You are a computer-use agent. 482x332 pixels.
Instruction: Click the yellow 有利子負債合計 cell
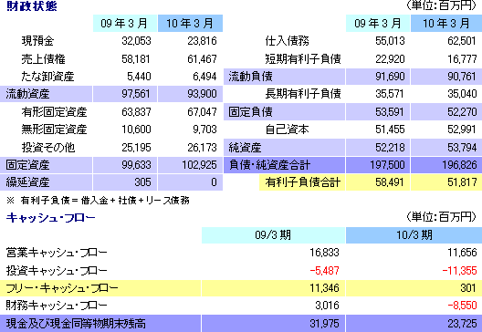(302, 182)
